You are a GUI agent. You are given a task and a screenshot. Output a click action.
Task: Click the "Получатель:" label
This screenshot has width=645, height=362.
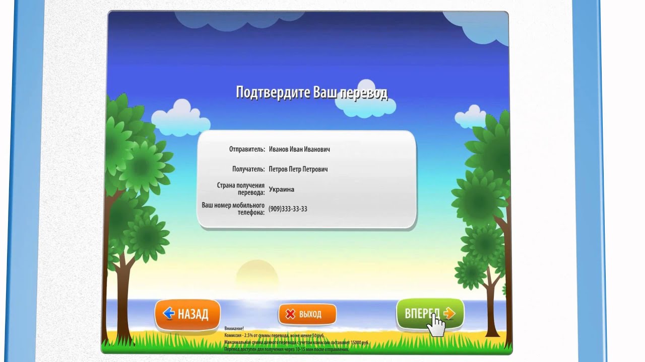tap(248, 169)
